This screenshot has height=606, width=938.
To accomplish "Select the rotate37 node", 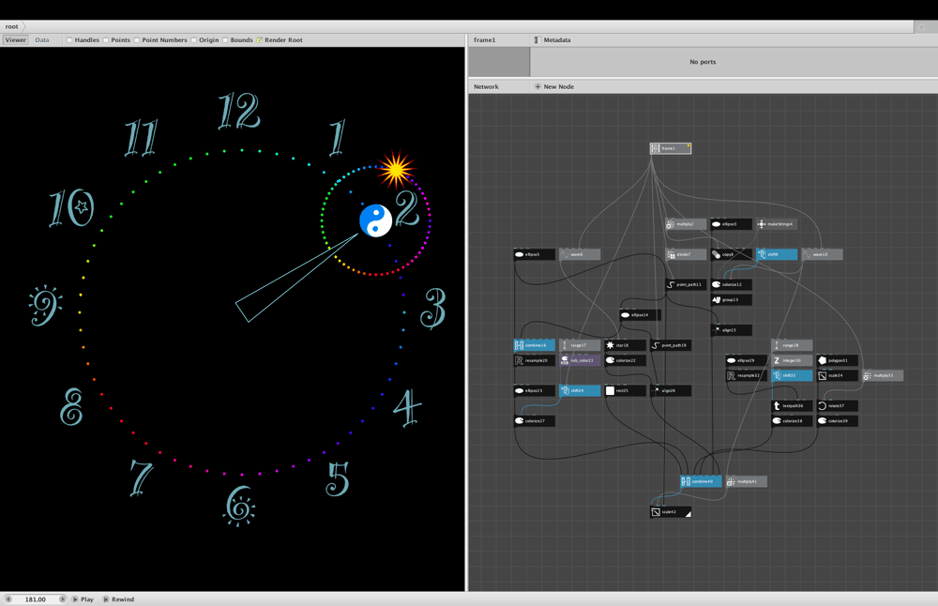I will click(838, 406).
